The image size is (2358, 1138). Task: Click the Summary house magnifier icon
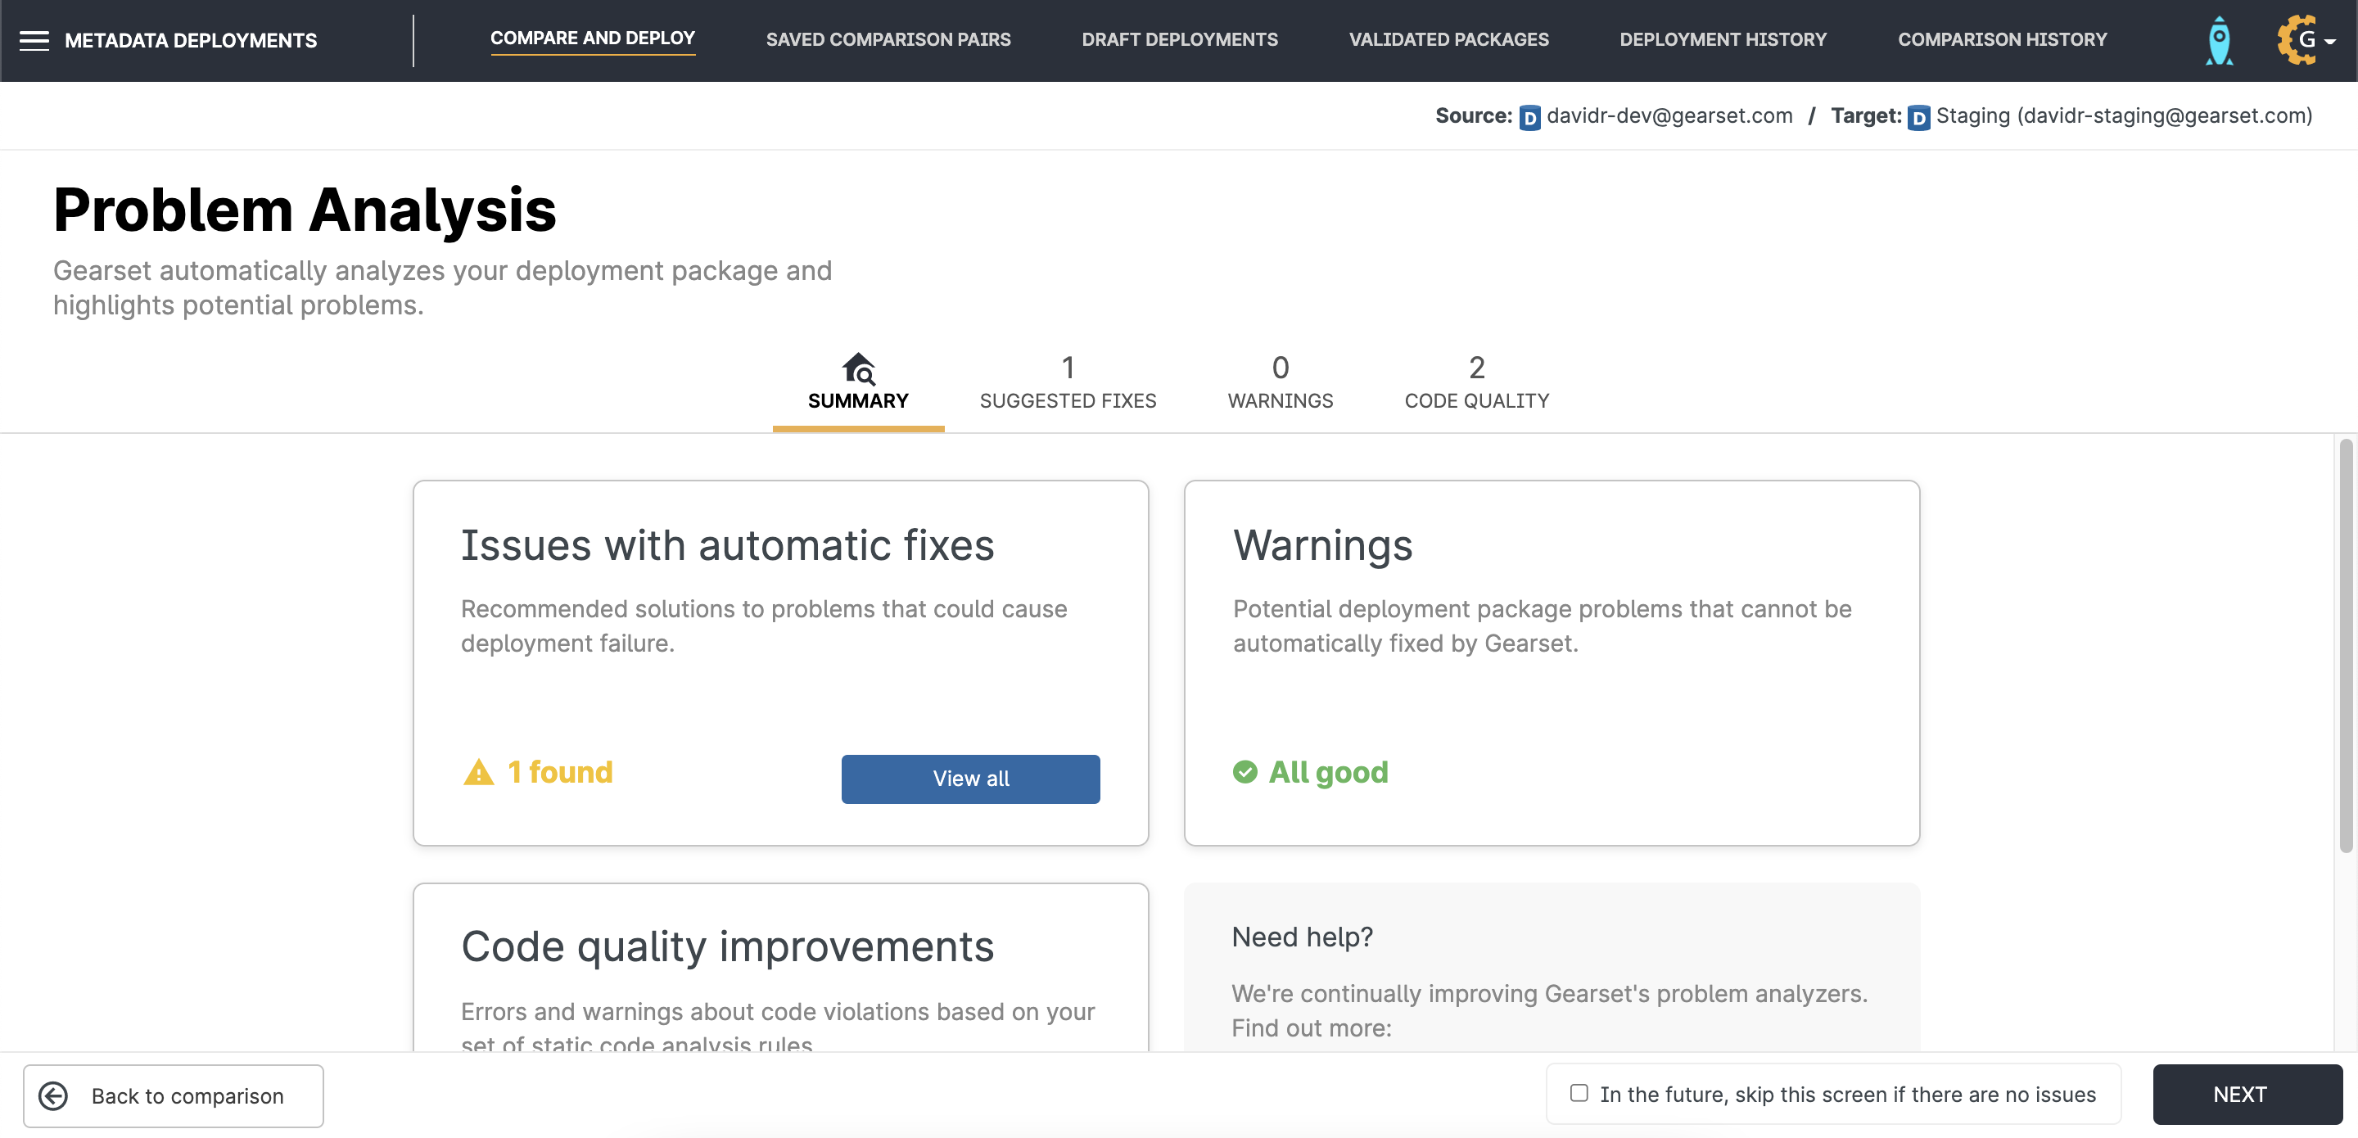858,368
